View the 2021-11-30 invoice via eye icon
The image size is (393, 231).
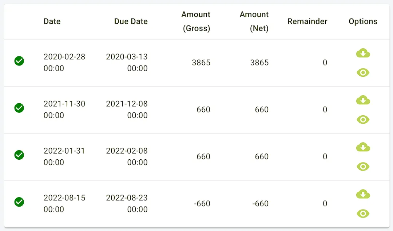pos(363,120)
